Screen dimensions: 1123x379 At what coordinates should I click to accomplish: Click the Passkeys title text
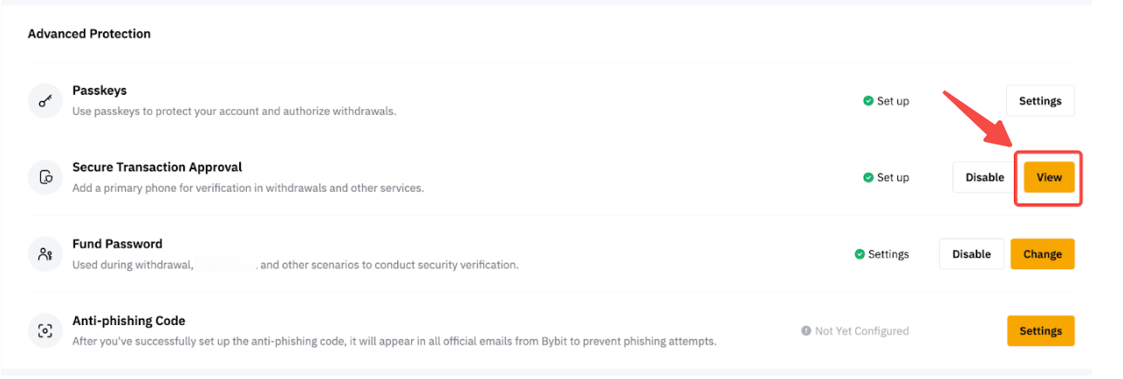click(x=99, y=91)
